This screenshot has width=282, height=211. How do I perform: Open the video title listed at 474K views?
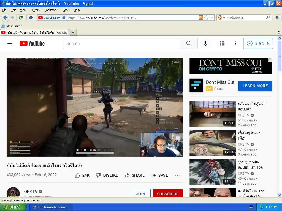tap(249, 135)
